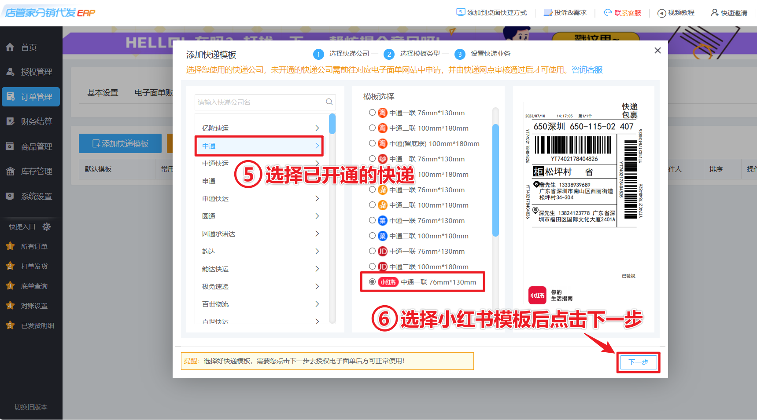Viewport: 757px width, 420px height.
Task: Click the home icon beside 首页
Action: [x=10, y=47]
